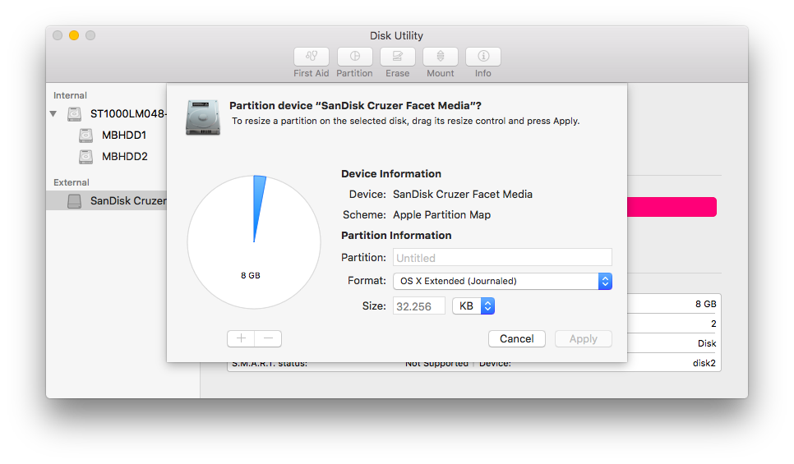The width and height of the screenshot is (794, 464).
Task: Click the Size input field
Action: (x=418, y=306)
